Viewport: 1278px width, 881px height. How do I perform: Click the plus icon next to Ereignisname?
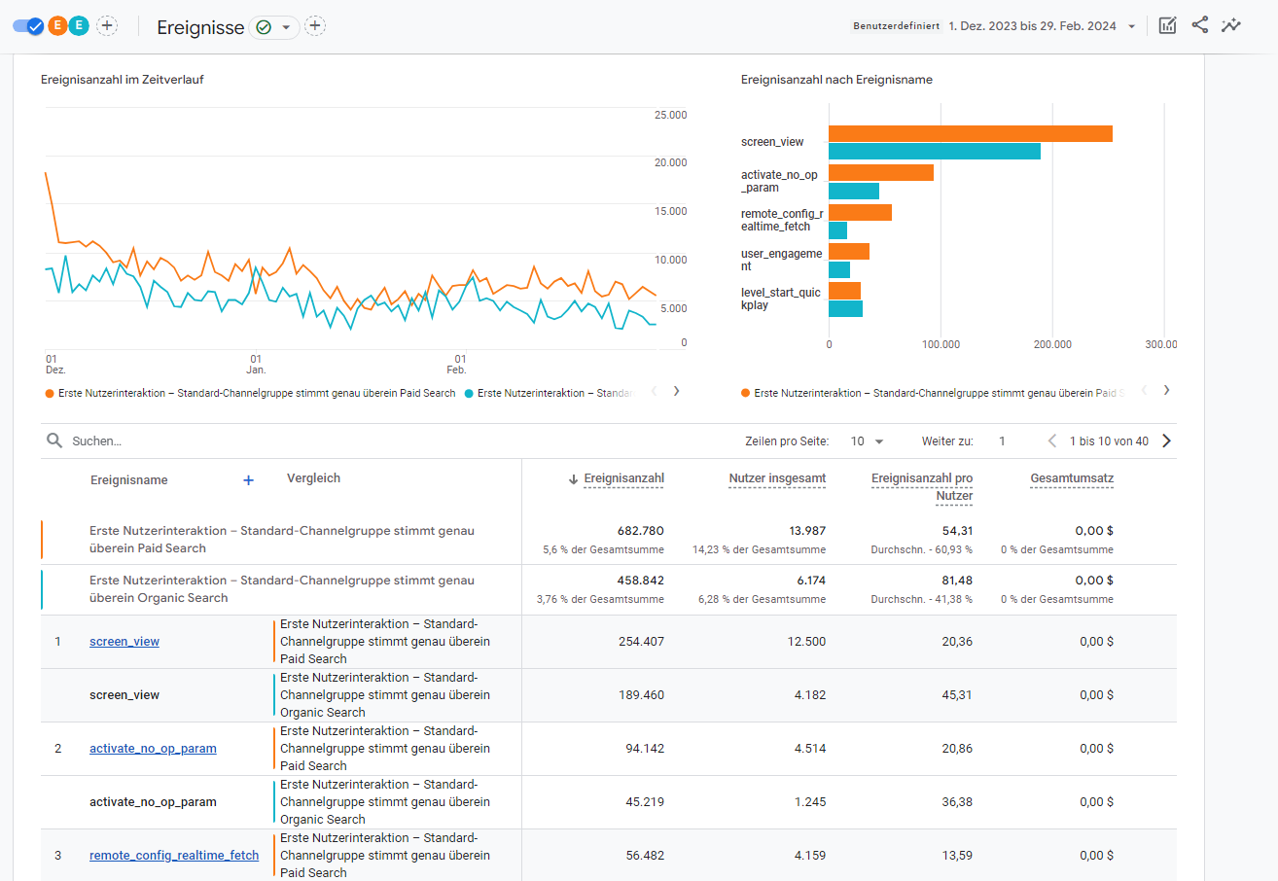[248, 480]
